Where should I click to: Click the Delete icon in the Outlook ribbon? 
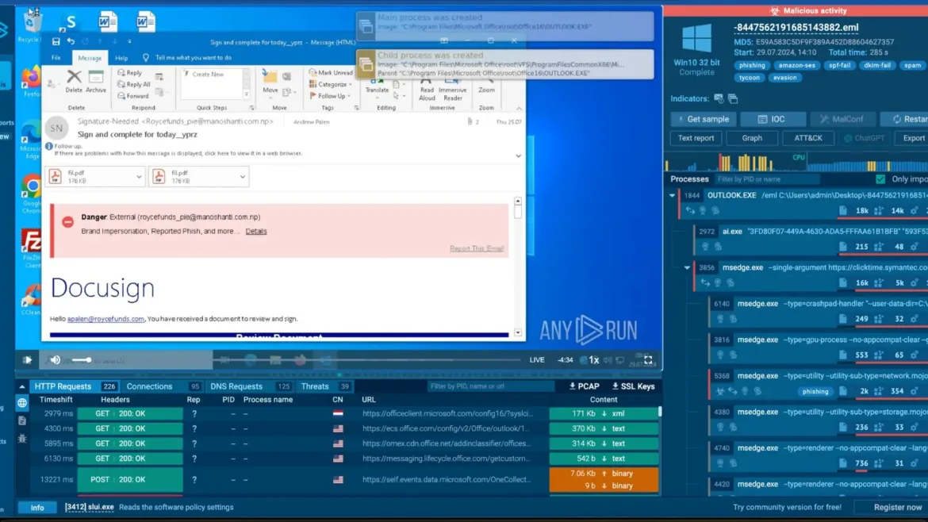coord(73,79)
